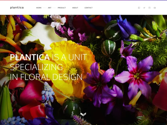Open the CONTACT page link
The image size is (167, 125).
coord(89,8)
